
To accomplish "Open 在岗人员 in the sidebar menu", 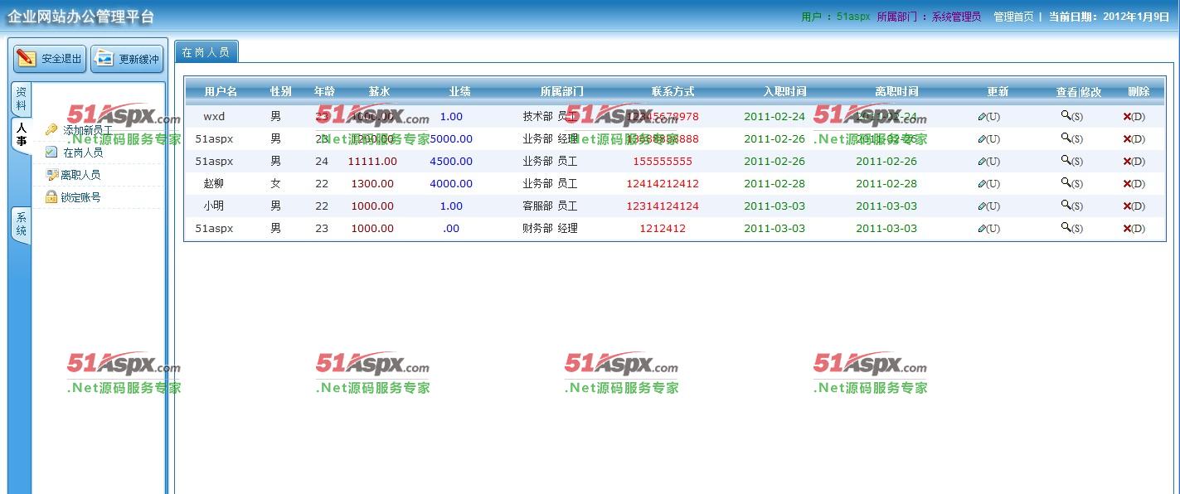I will click(83, 153).
